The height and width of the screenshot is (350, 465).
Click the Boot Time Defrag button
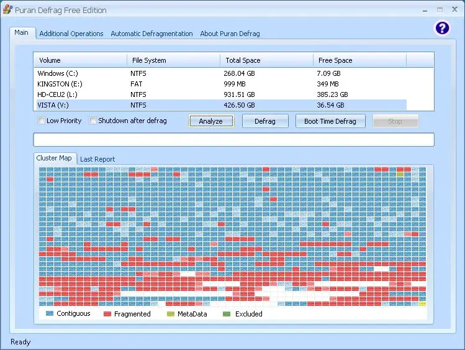(330, 121)
